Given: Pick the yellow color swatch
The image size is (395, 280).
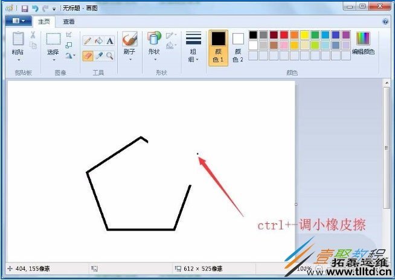Looking at the screenshot, I should click(x=304, y=35).
